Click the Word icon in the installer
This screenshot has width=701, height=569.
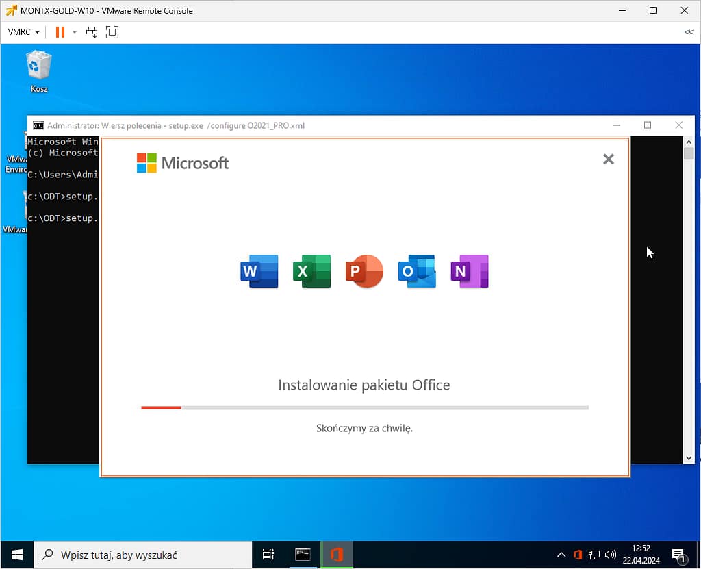(x=259, y=271)
